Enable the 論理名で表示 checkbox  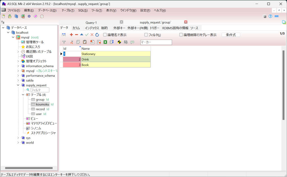pyautogui.click(x=105, y=35)
